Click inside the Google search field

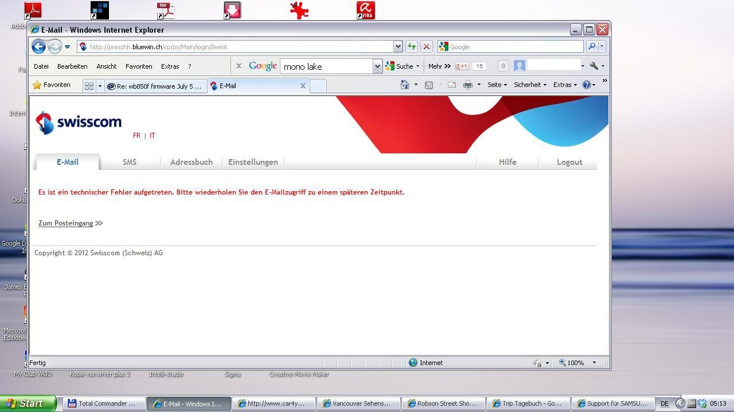327,66
